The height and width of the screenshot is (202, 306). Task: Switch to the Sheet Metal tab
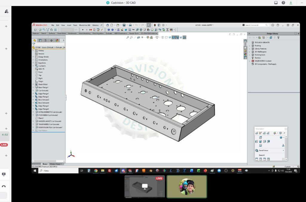click(62, 33)
